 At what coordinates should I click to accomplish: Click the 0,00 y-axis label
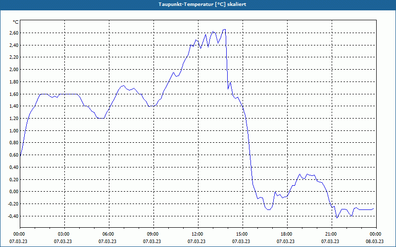14,192
